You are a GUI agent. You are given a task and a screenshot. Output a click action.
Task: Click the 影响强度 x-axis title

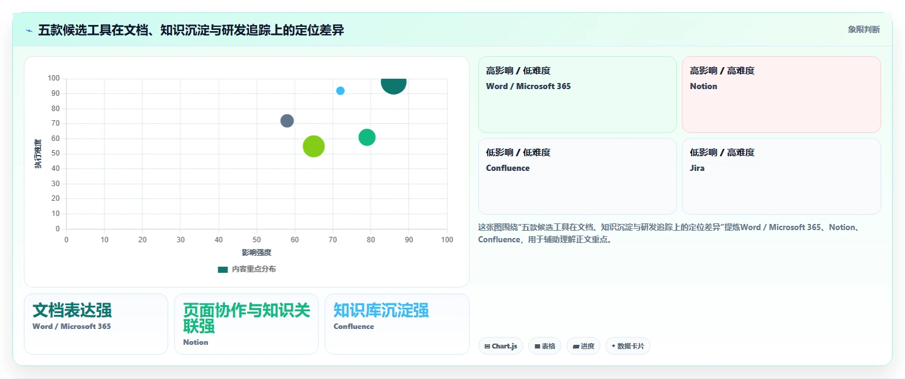(257, 252)
